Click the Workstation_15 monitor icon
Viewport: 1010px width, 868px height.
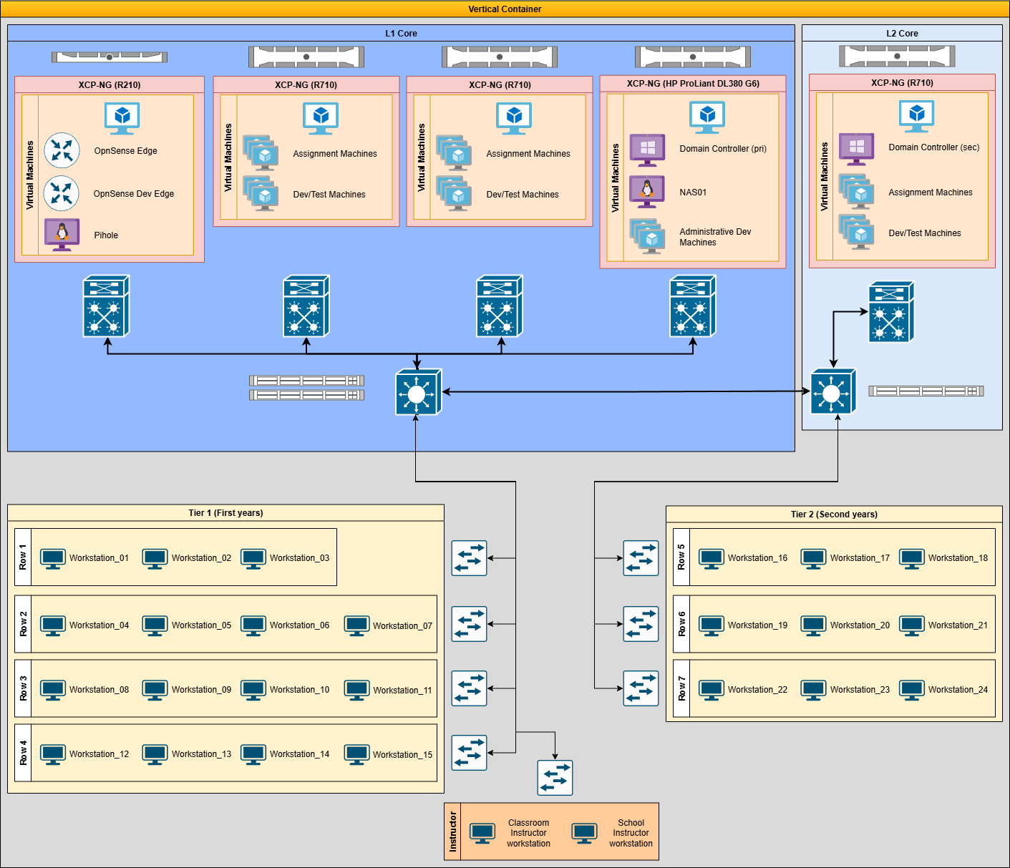pyautogui.click(x=356, y=755)
